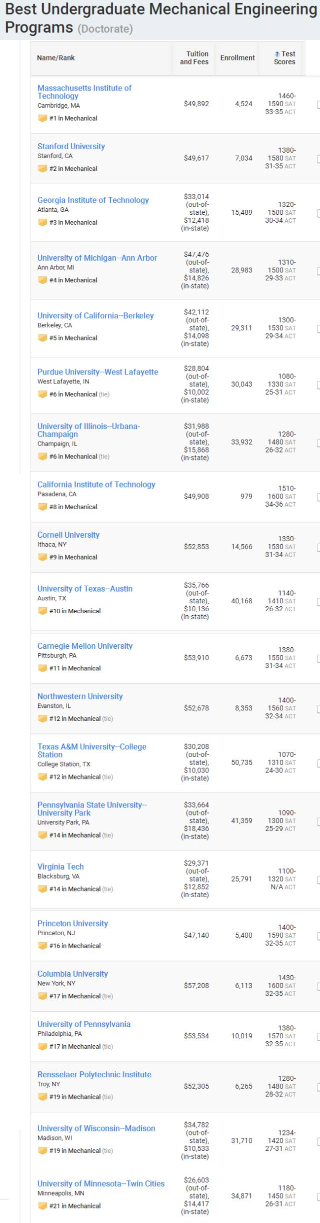Screen dimensions: 320x1223
Task: Visit the Rensselaer Polytechnic Institute link
Action: click(94, 1074)
